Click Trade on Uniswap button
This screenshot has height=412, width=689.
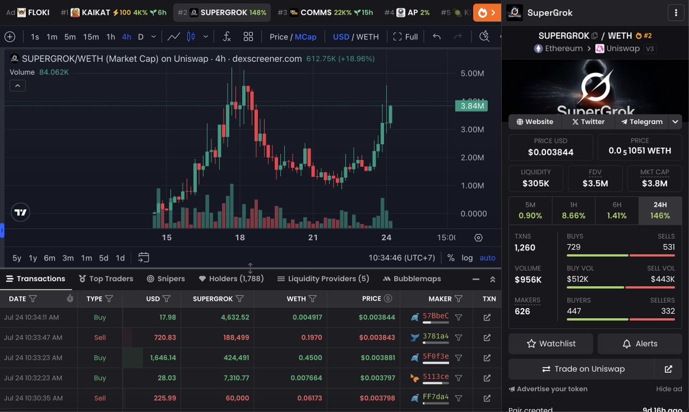click(582, 369)
